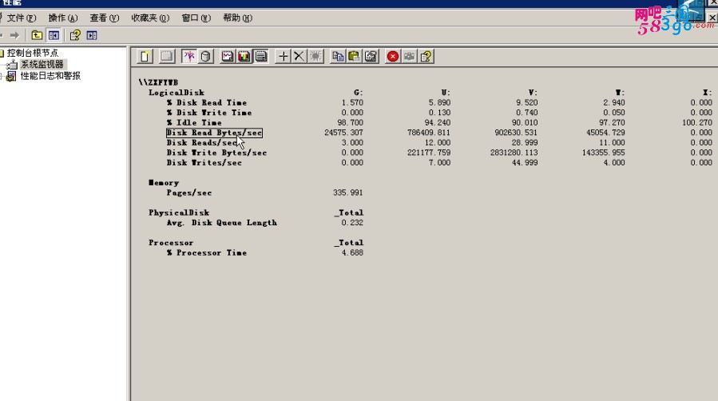
Task: Open the 查看(V) menu
Action: (x=104, y=18)
